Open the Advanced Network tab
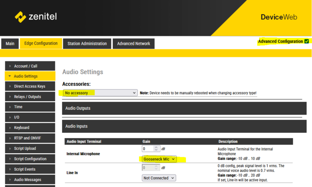 pos(134,44)
